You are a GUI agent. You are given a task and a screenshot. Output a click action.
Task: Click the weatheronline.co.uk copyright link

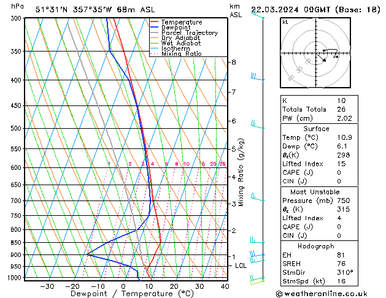(x=322, y=294)
